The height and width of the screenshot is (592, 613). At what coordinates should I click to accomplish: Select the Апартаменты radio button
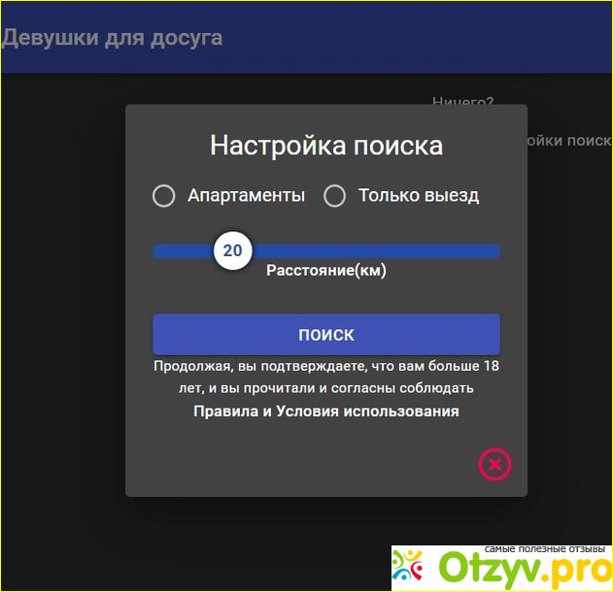[x=164, y=196]
